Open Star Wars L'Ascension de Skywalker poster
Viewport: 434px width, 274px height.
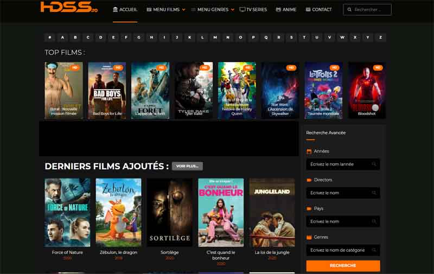(x=280, y=90)
